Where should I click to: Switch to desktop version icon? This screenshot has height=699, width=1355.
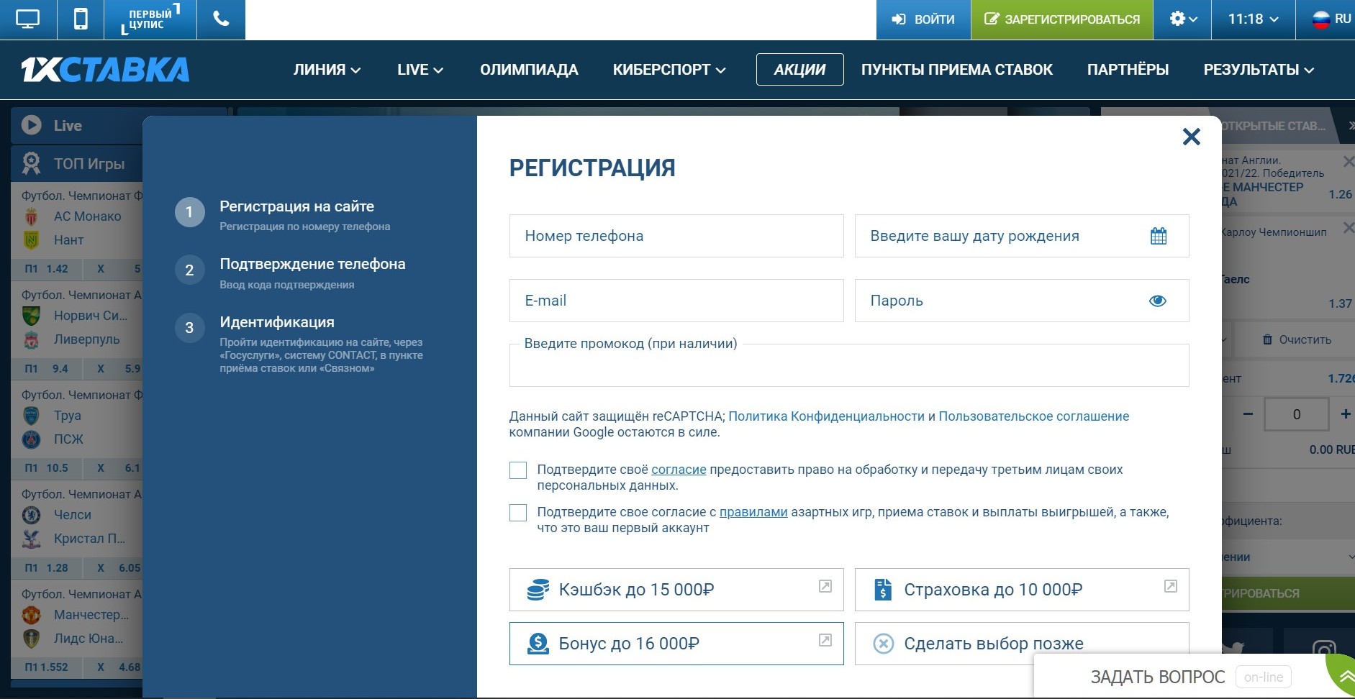[27, 19]
